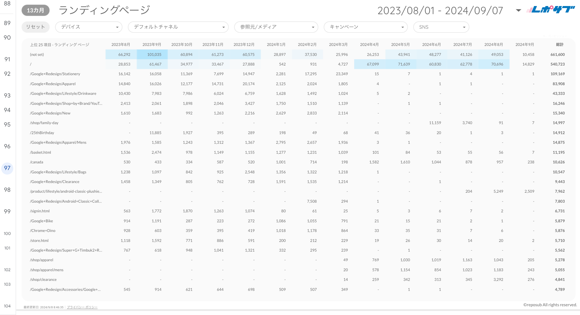Select the /shop/family-day row label
The image size is (580, 315).
tap(44, 123)
